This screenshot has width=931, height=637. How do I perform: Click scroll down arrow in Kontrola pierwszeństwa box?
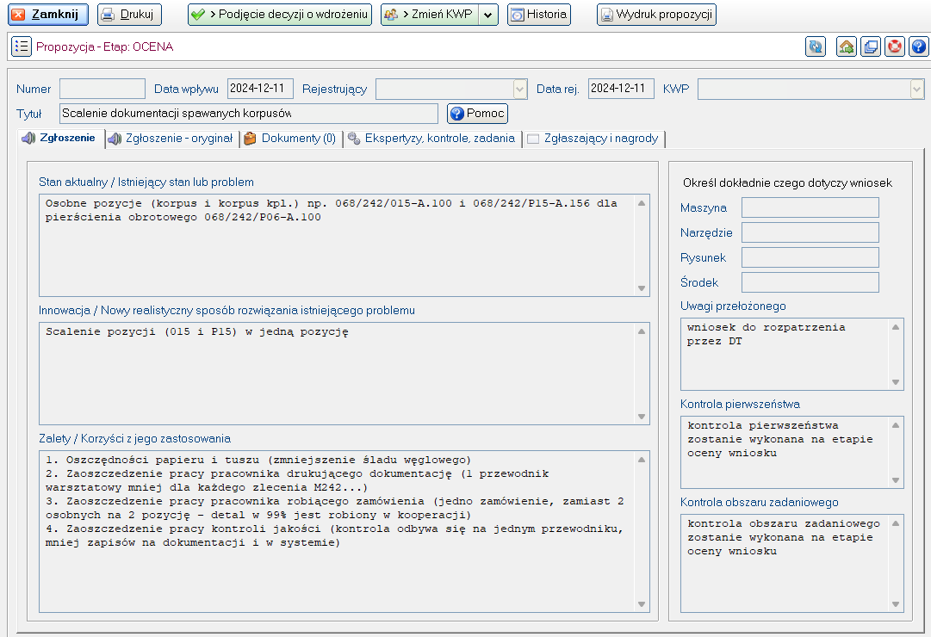pos(896,480)
